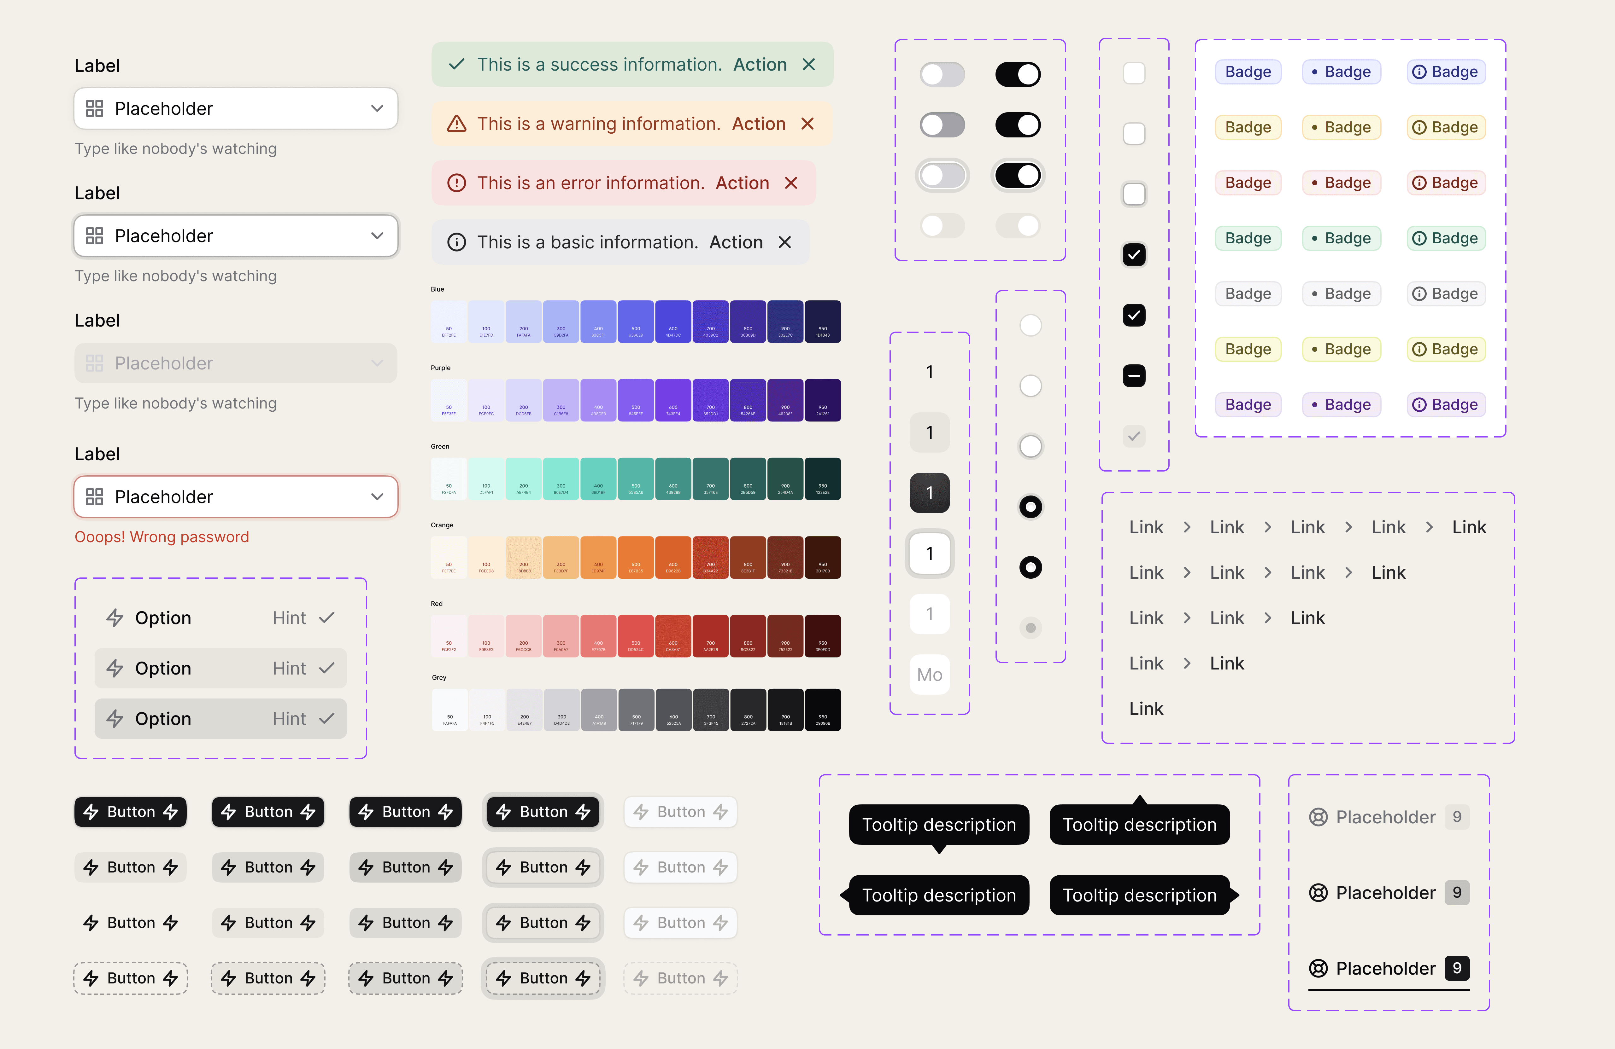The width and height of the screenshot is (1615, 1049).
Task: Click grid icon in the error-state Placeholder field
Action: coord(95,497)
